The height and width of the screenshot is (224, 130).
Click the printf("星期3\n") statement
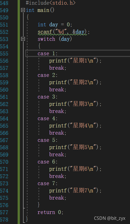[x=75, y=104]
